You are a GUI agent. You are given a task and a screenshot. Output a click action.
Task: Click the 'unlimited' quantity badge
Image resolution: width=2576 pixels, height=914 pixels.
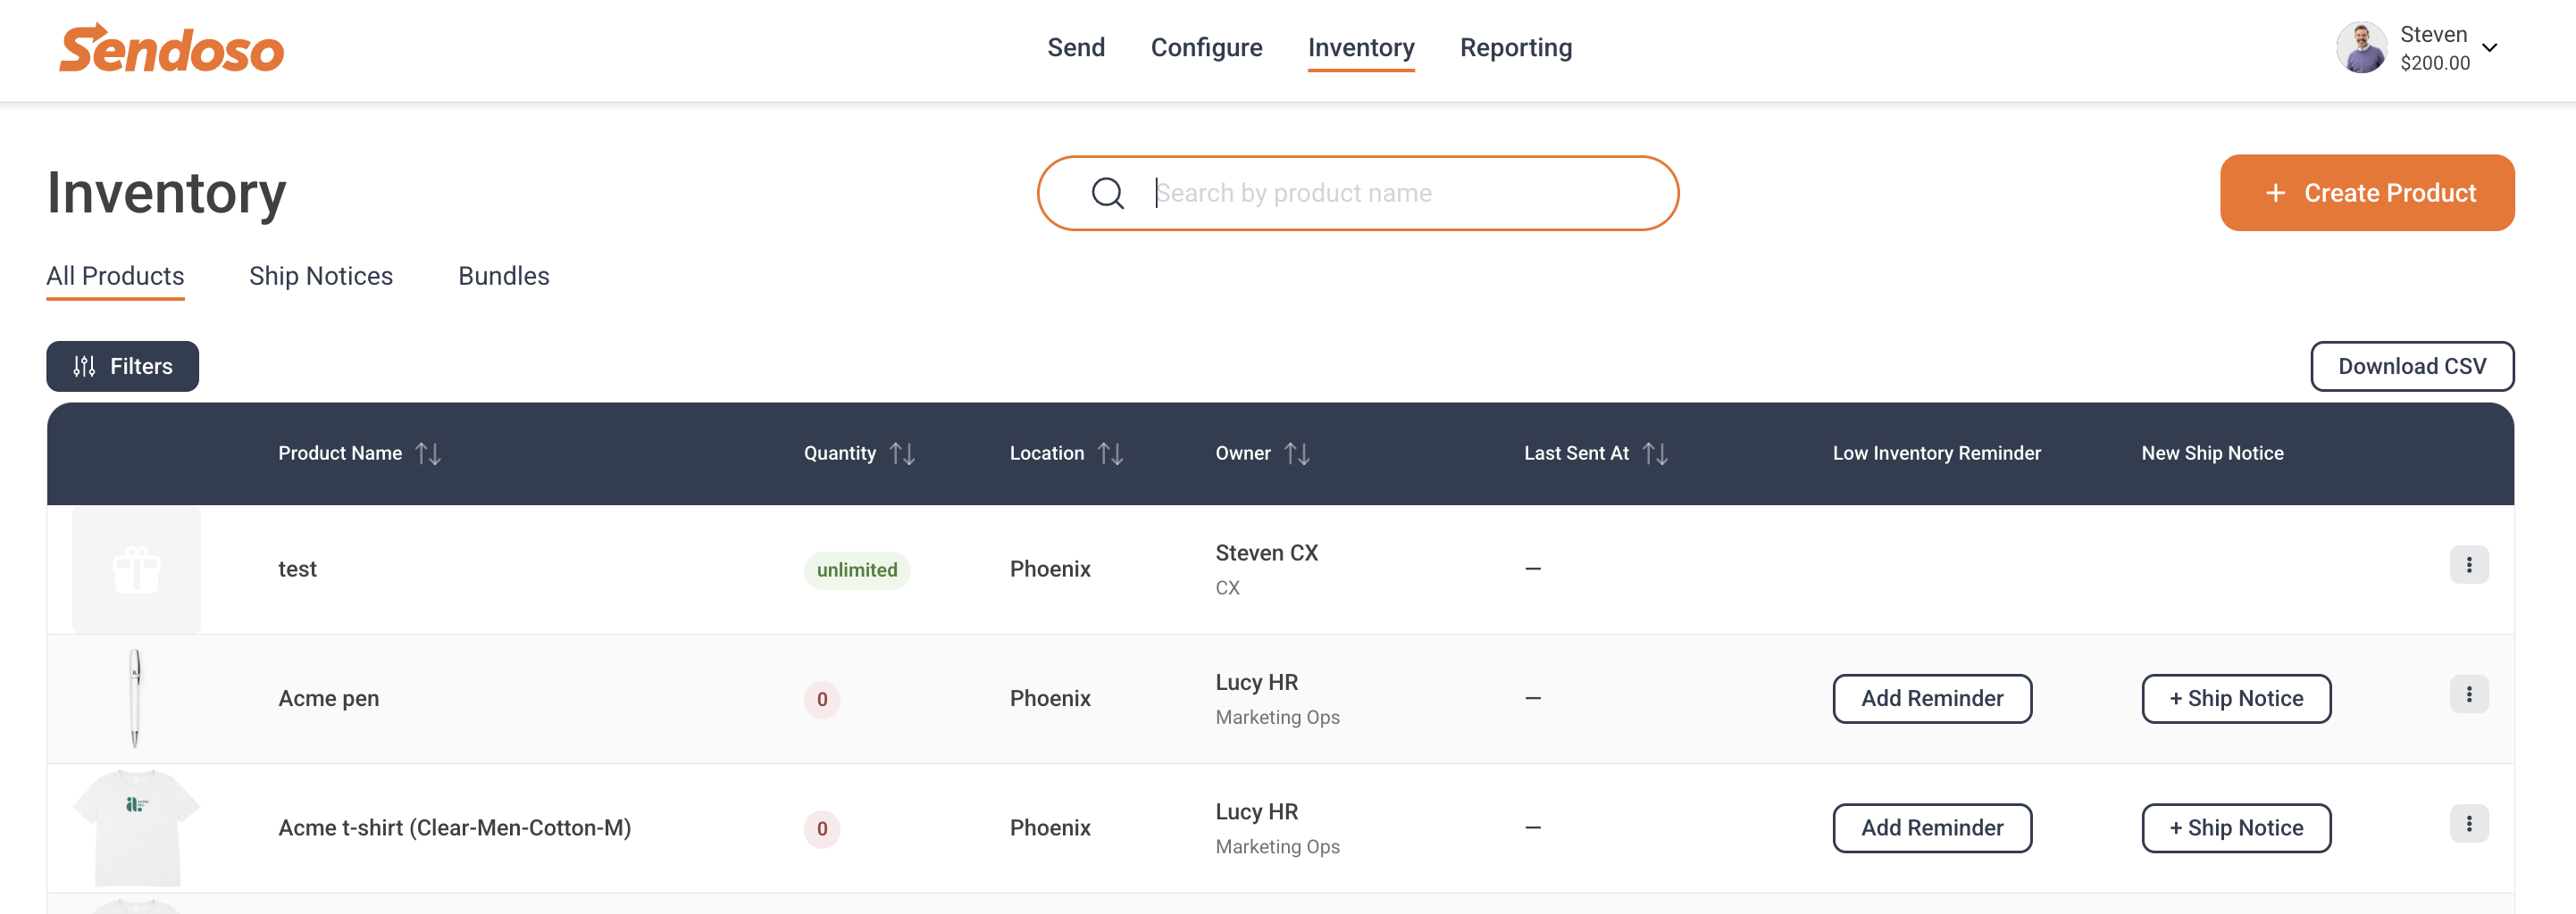point(856,570)
